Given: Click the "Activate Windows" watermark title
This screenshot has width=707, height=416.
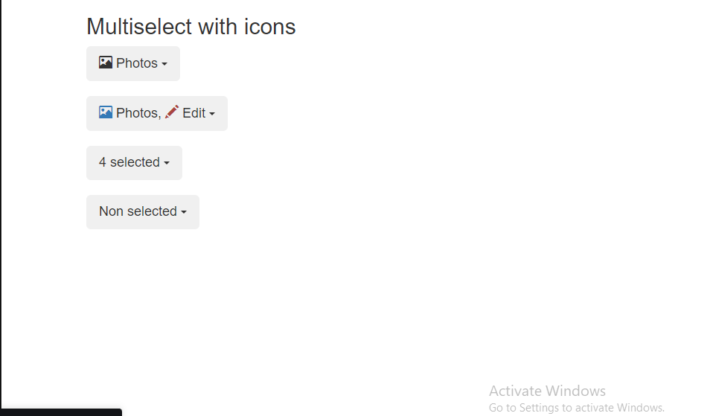Looking at the screenshot, I should (548, 391).
